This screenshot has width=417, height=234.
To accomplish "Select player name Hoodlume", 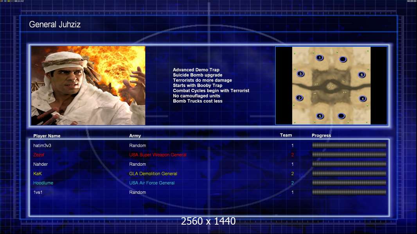I will pos(43,183).
